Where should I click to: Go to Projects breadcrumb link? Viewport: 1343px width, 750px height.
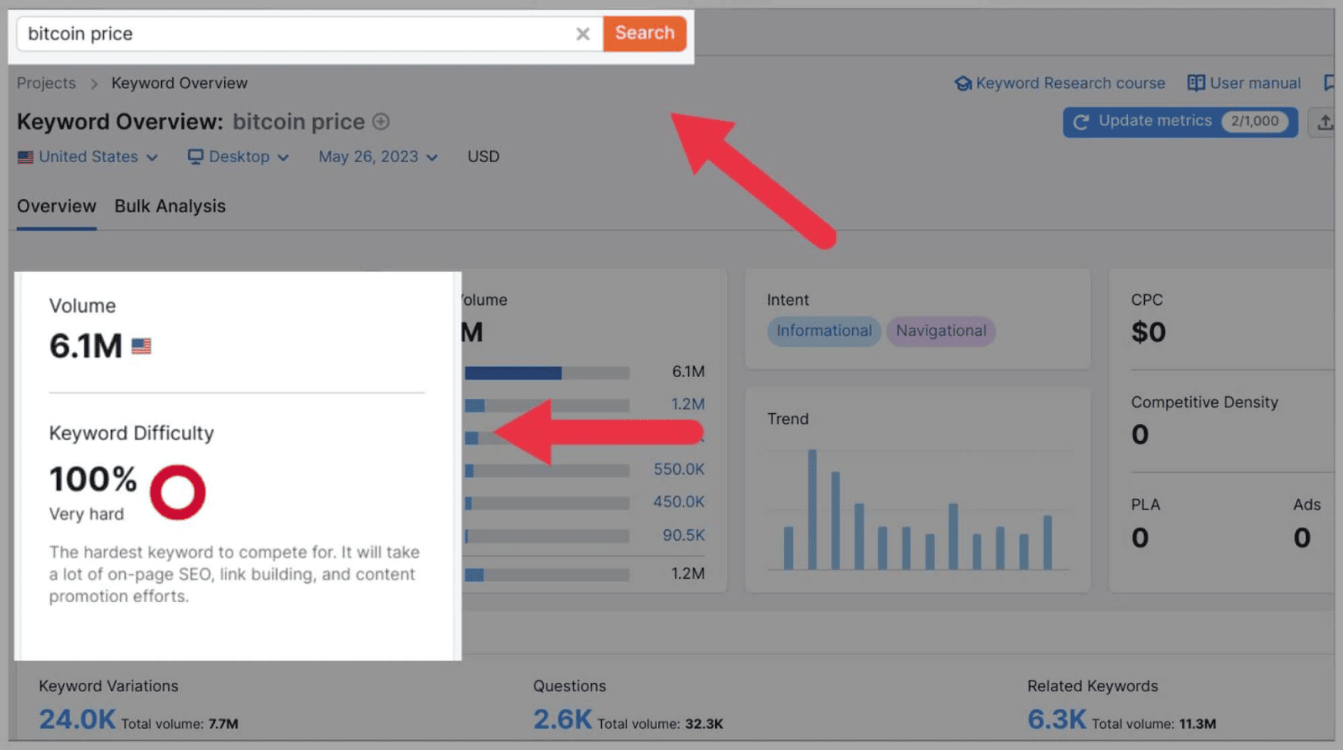click(x=46, y=83)
